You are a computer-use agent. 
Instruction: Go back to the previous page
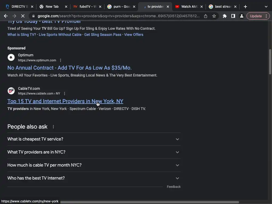pos(6,16)
